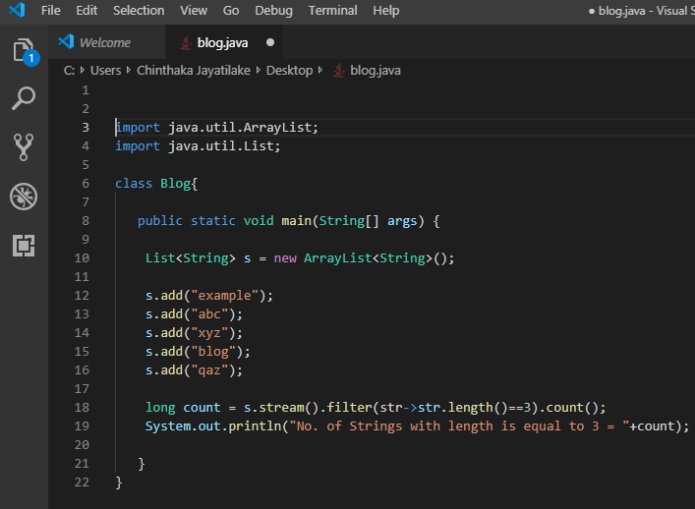The height and width of the screenshot is (509, 695).
Task: Open the Search view in activity bar
Action: click(24, 98)
